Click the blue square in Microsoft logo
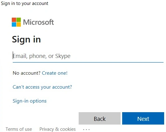The height and width of the screenshot is (132, 166). 14,24
